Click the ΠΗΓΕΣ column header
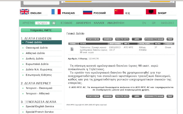The width and height of the screenshot is (183, 114). pos(130,44)
